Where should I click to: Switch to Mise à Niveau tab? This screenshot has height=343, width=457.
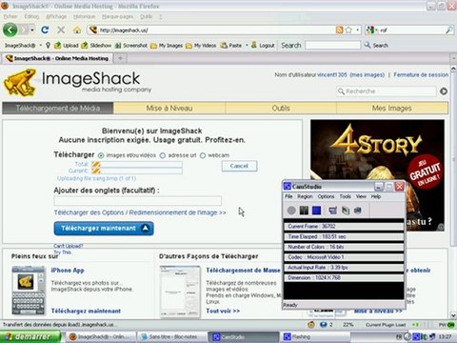(169, 108)
